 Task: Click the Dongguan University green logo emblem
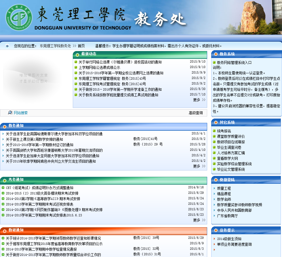[19, 18]
